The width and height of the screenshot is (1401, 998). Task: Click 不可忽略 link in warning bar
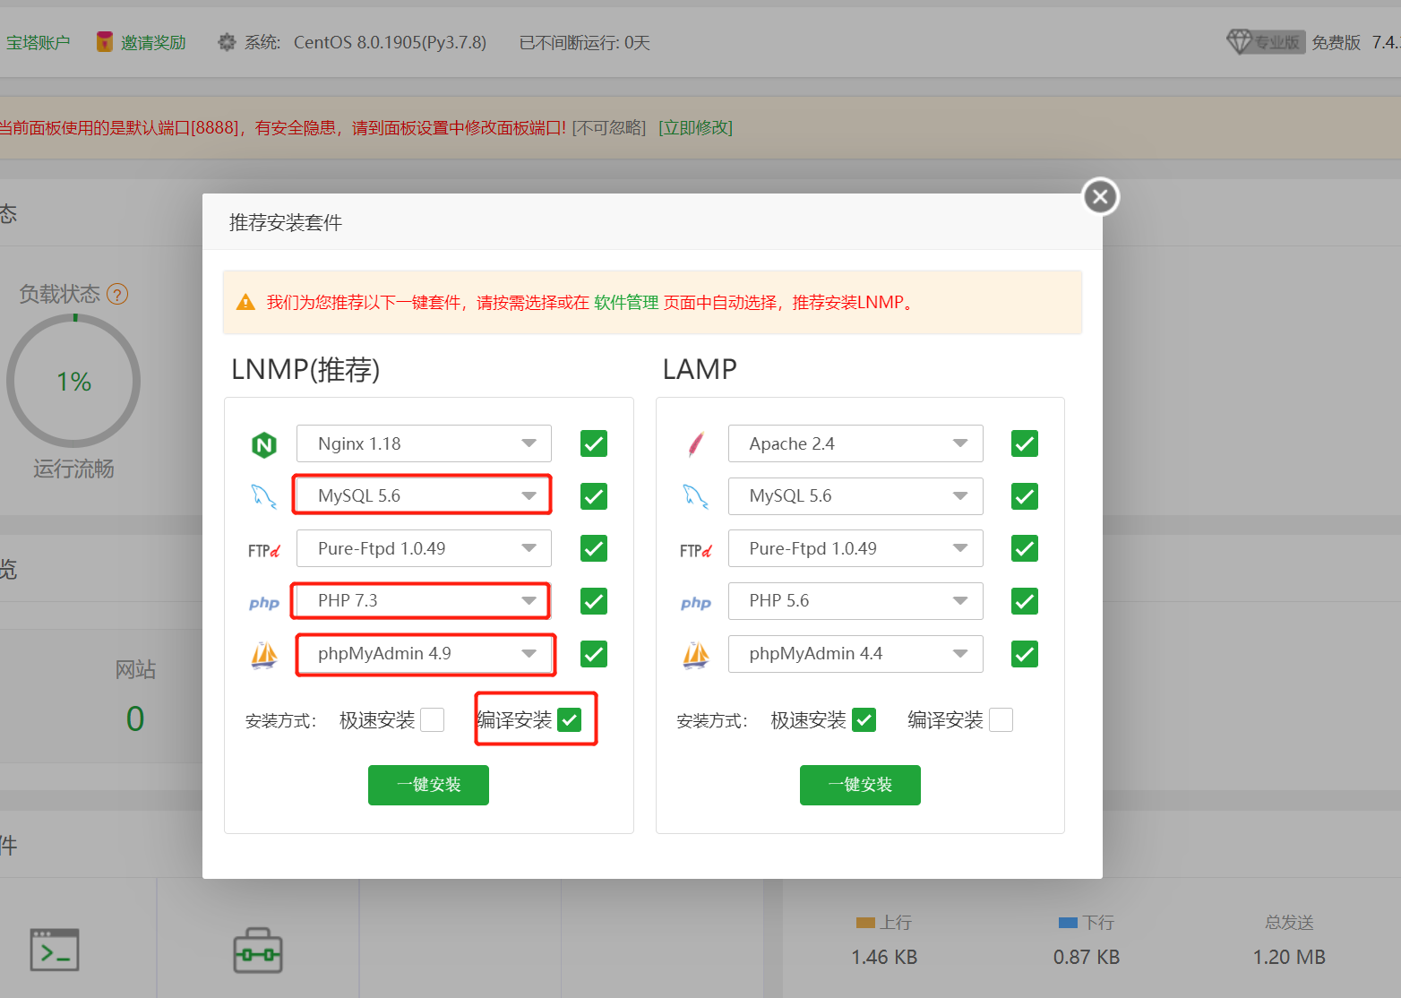609,127
